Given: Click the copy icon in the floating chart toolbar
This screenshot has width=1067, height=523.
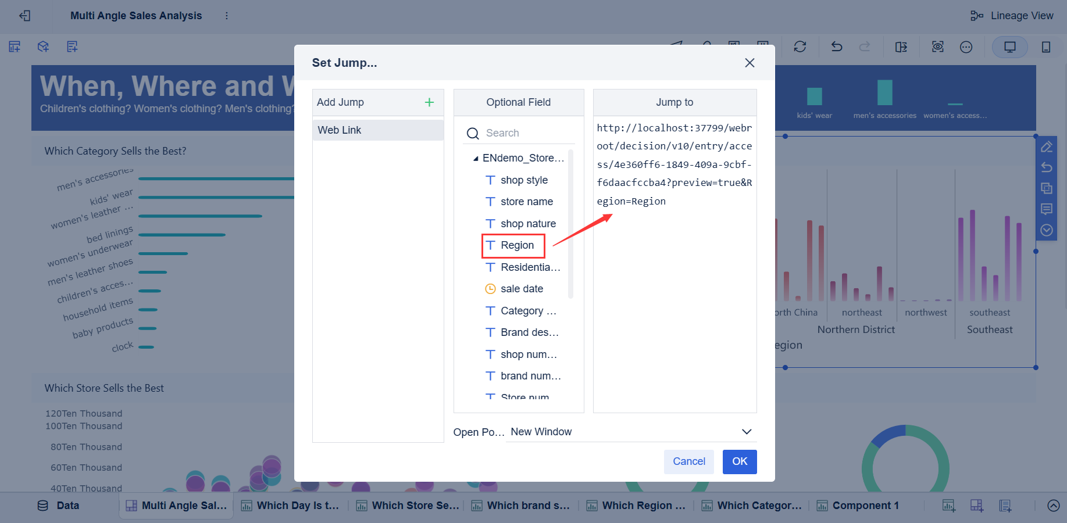Looking at the screenshot, I should pos(1047,188).
